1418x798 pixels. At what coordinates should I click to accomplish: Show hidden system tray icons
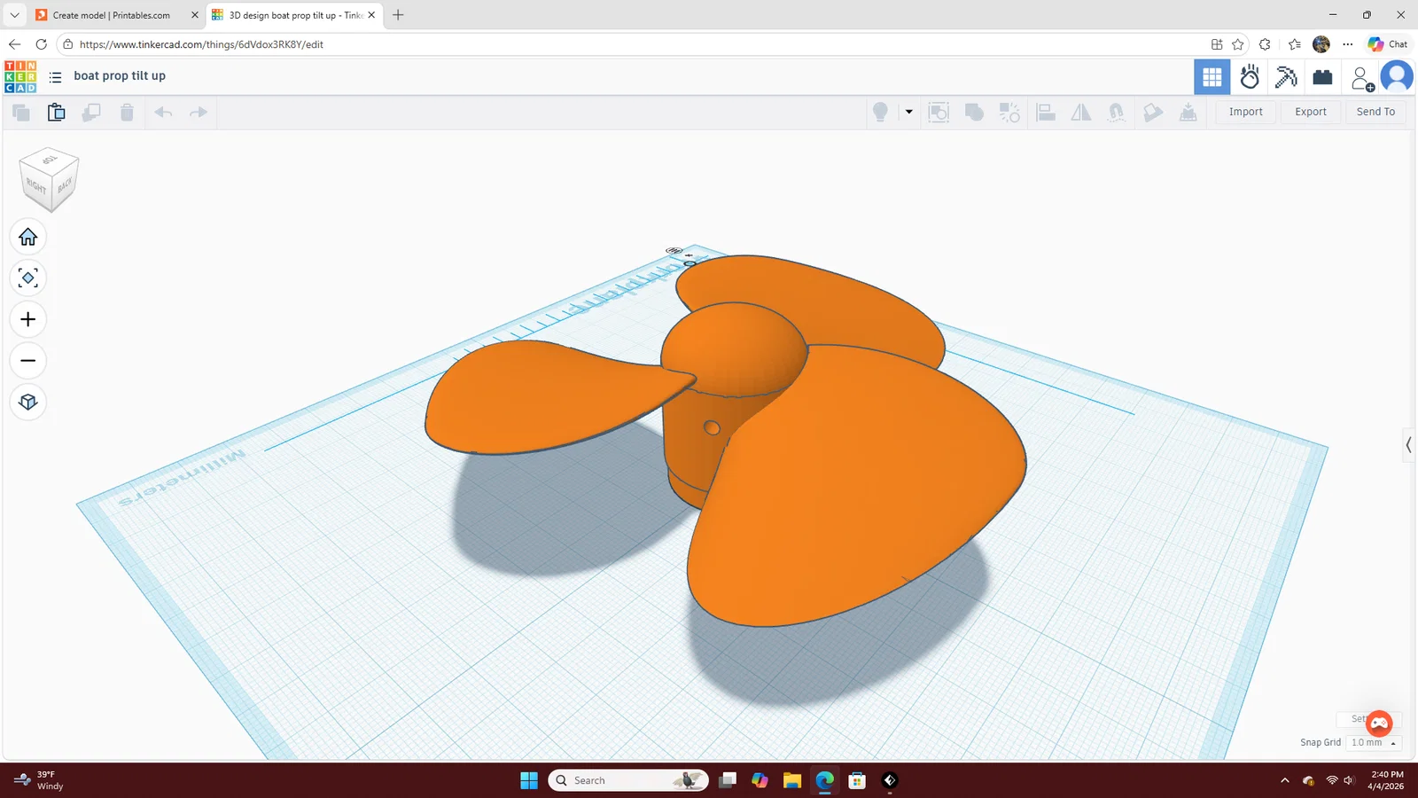tap(1285, 780)
